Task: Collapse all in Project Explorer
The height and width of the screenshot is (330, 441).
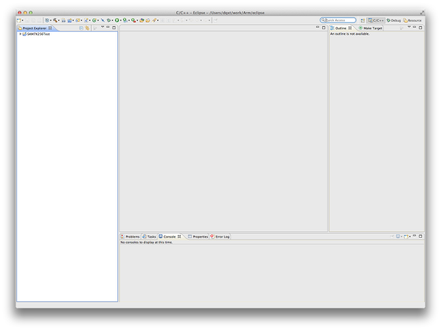Action: [x=81, y=28]
